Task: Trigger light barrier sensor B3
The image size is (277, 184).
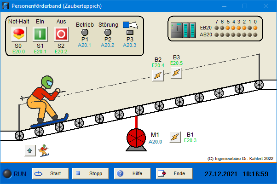Action: [x=176, y=73]
